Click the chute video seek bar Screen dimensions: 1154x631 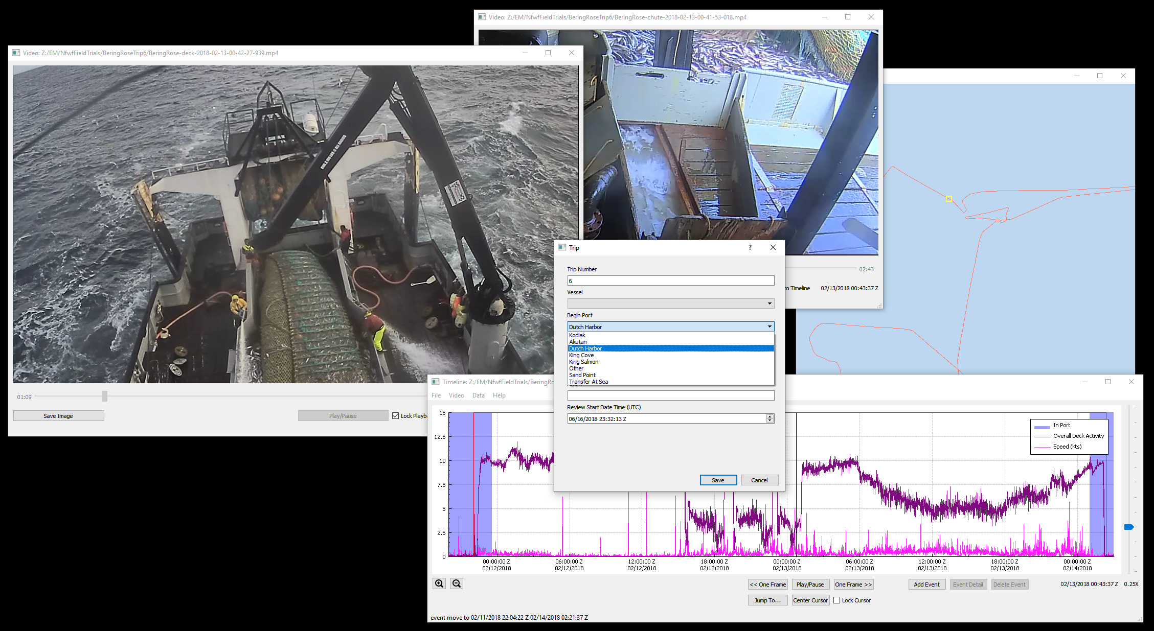tap(821, 268)
